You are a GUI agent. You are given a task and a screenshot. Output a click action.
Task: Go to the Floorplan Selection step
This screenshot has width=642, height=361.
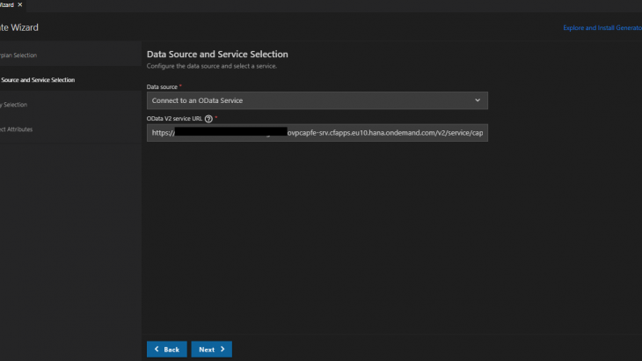[x=19, y=55]
